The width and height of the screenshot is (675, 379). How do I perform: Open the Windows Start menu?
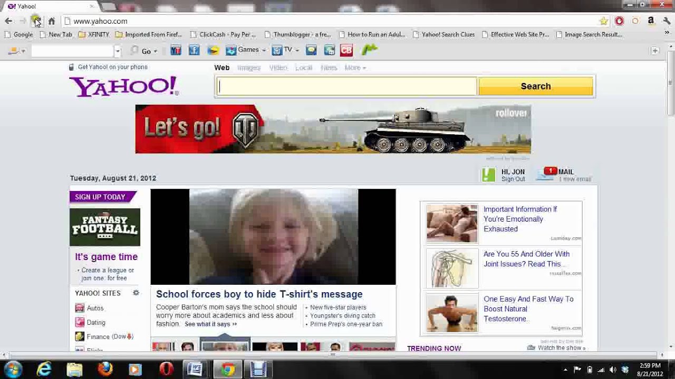tap(13, 369)
